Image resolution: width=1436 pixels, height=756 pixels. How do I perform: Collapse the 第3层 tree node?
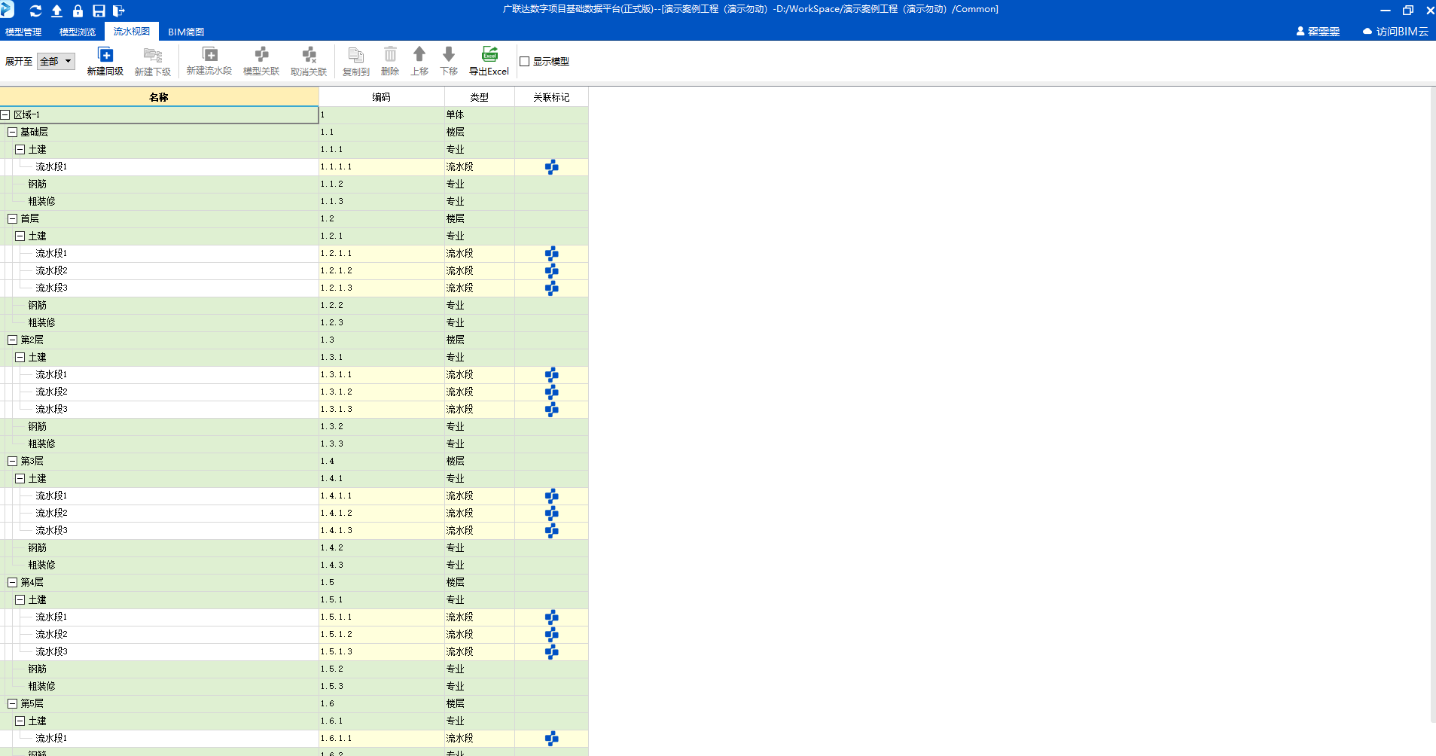(x=12, y=462)
